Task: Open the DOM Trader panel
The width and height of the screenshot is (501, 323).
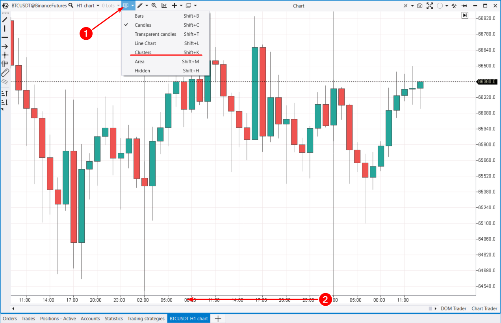Action: click(x=453, y=308)
